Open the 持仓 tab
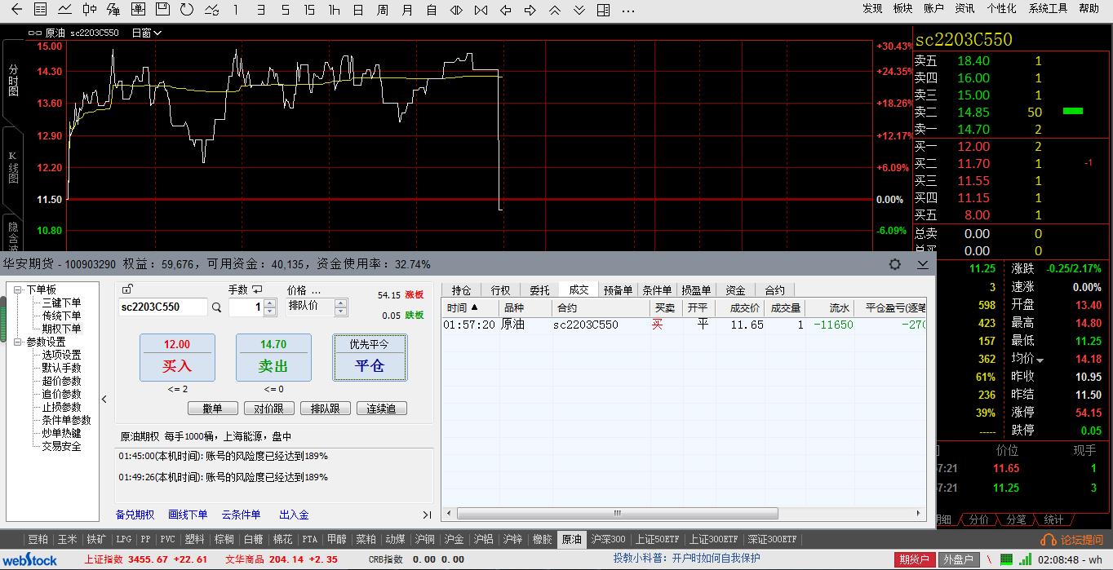 point(461,290)
